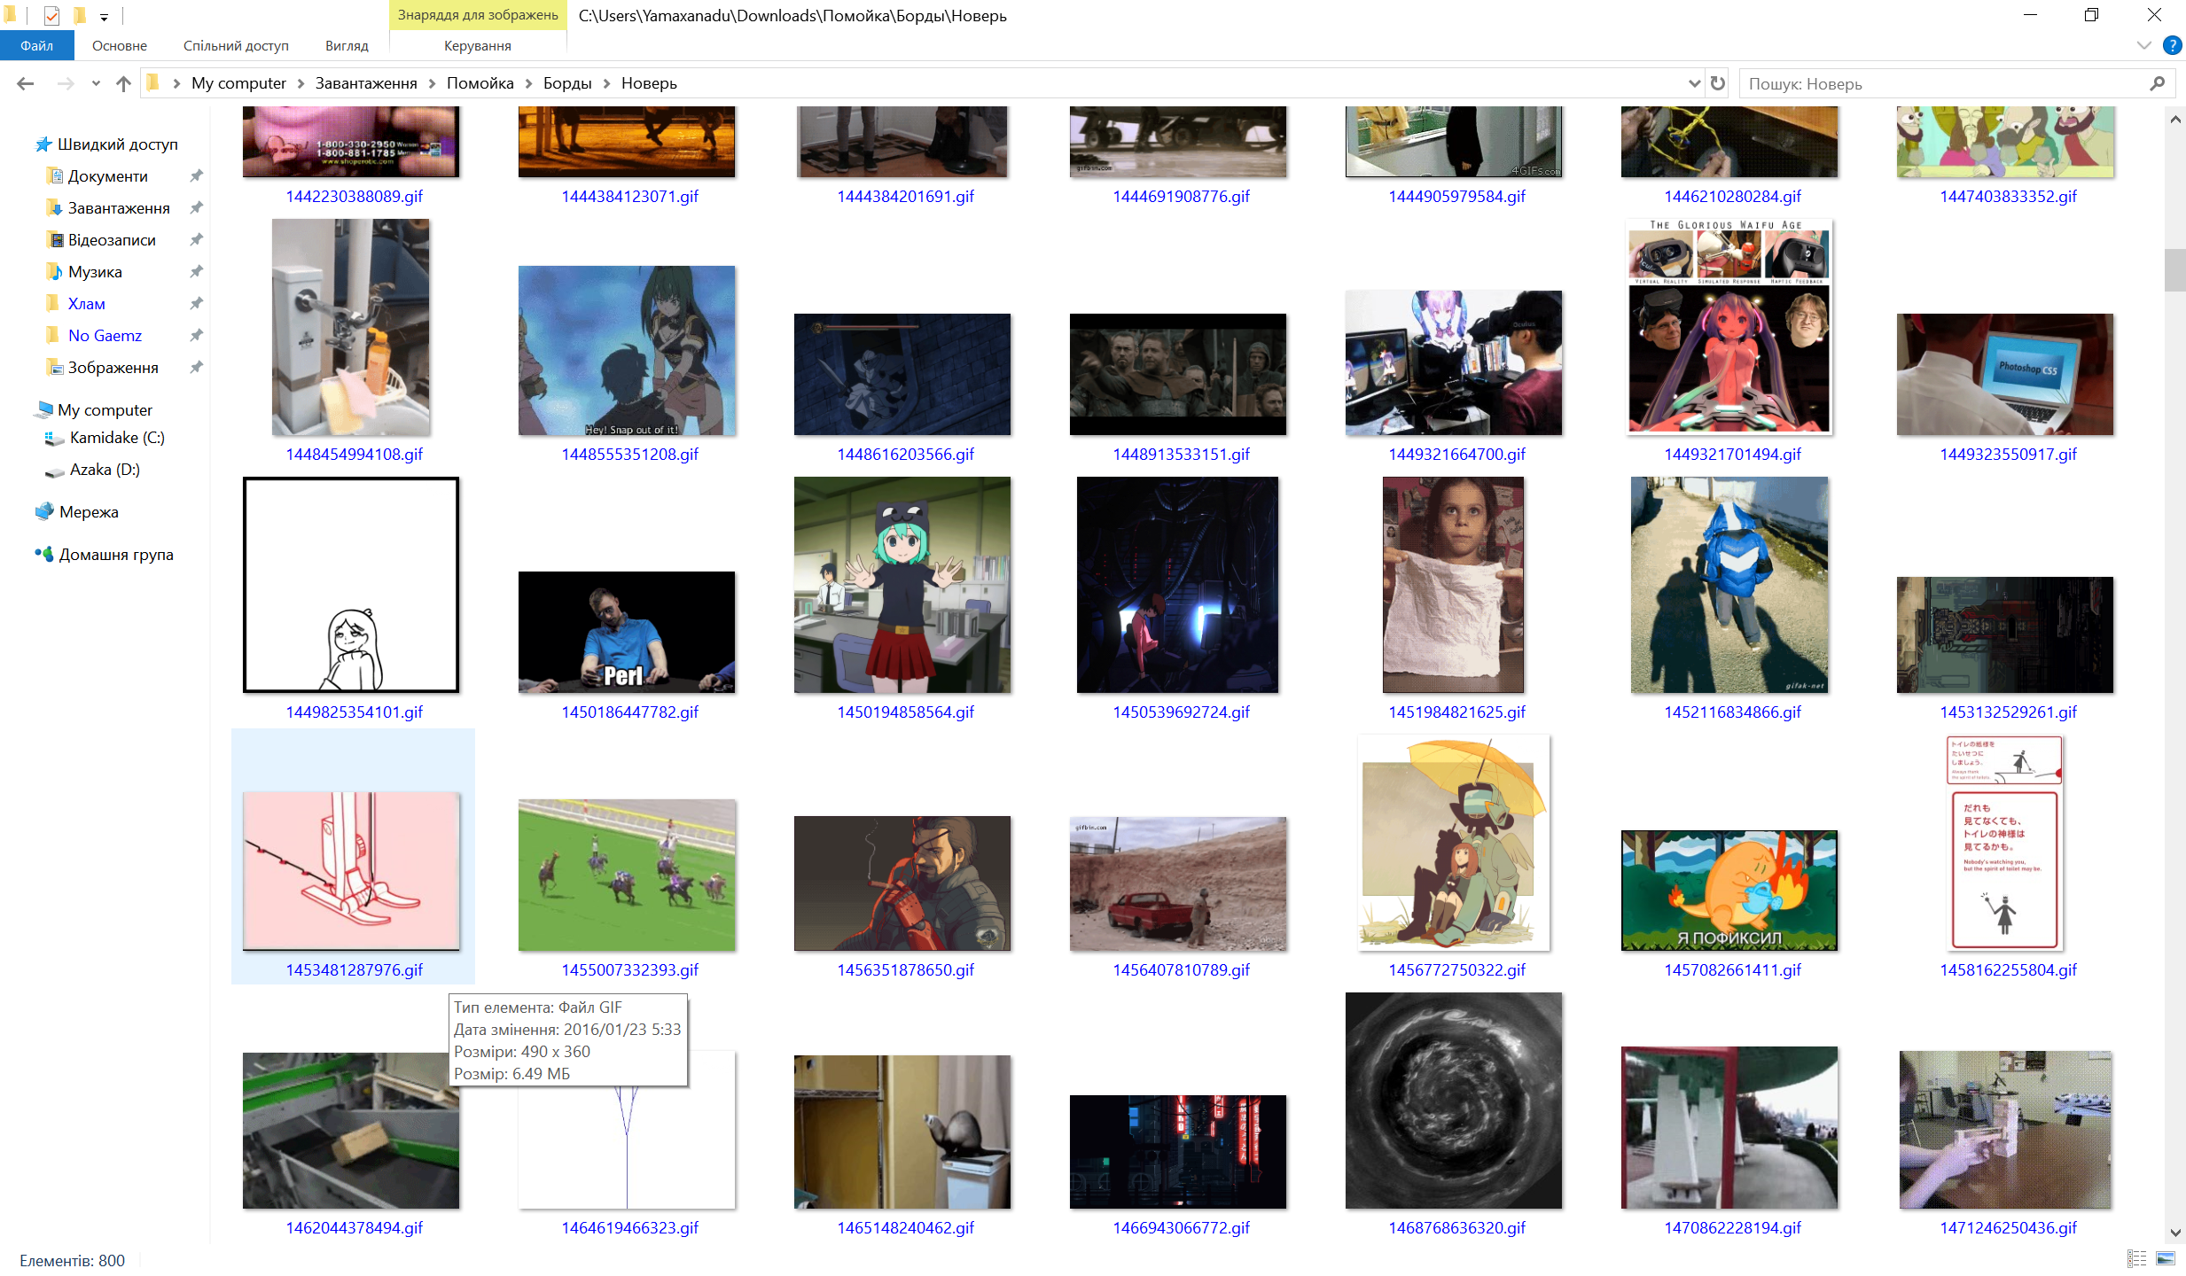Click the Properties quick access icon
This screenshot has width=2186, height=1276.
(x=51, y=15)
